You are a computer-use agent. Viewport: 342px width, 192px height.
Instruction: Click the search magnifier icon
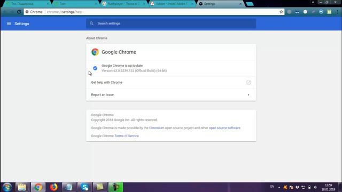pos(91,23)
